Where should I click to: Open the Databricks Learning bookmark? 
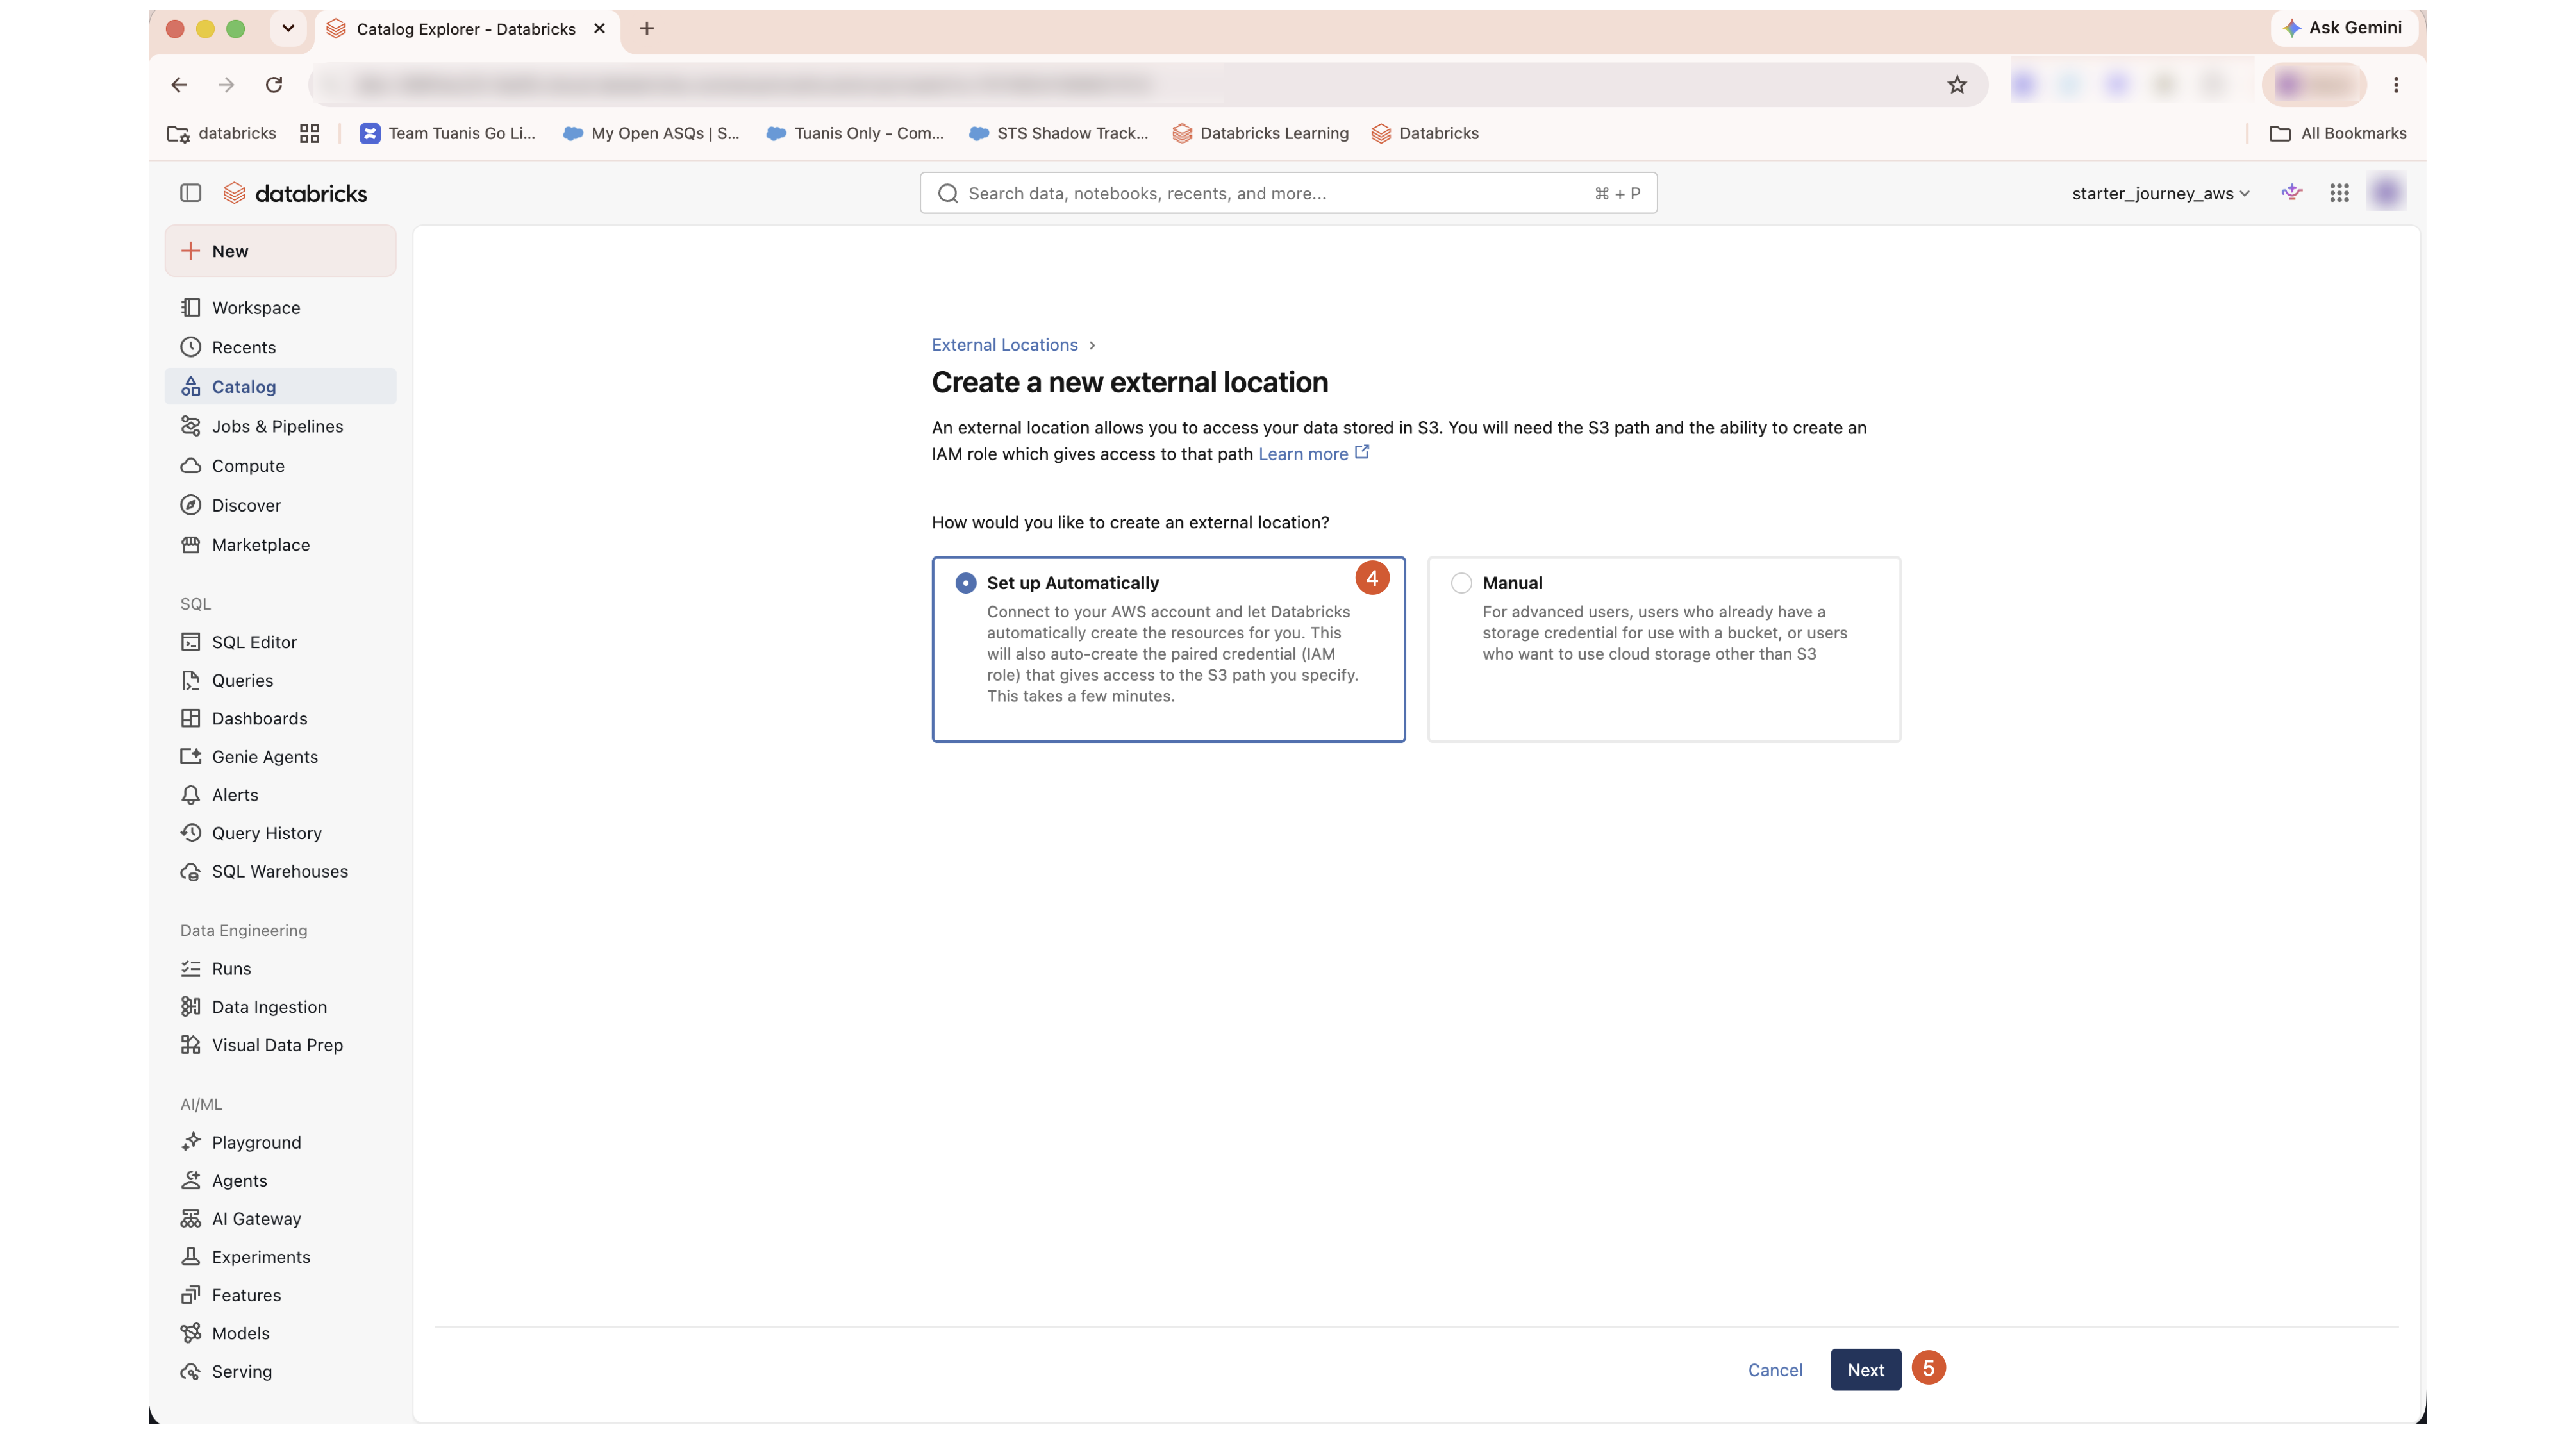[1260, 134]
